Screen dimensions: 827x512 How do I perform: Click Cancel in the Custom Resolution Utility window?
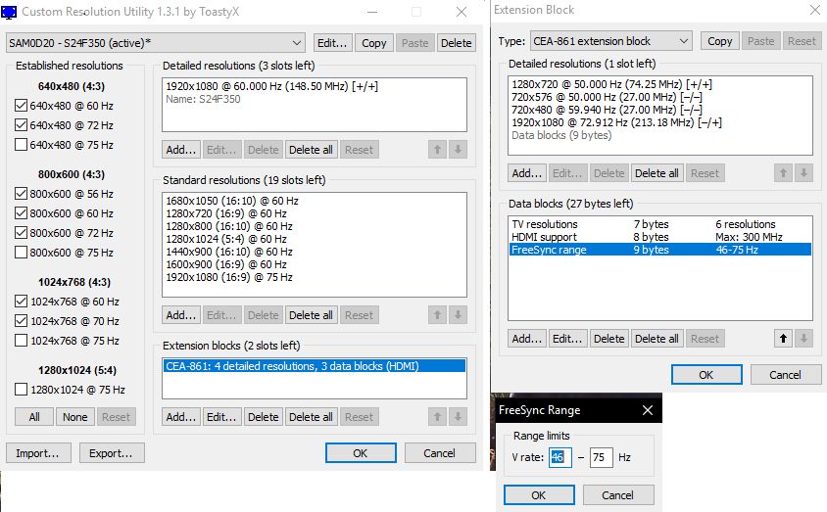(x=439, y=453)
